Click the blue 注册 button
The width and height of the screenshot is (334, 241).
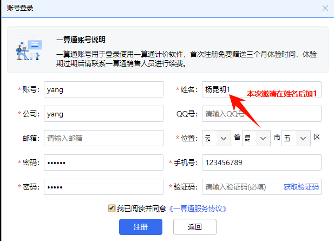141,227
